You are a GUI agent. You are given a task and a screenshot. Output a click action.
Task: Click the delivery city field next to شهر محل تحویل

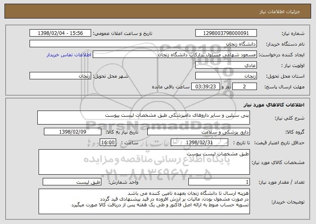60,76
